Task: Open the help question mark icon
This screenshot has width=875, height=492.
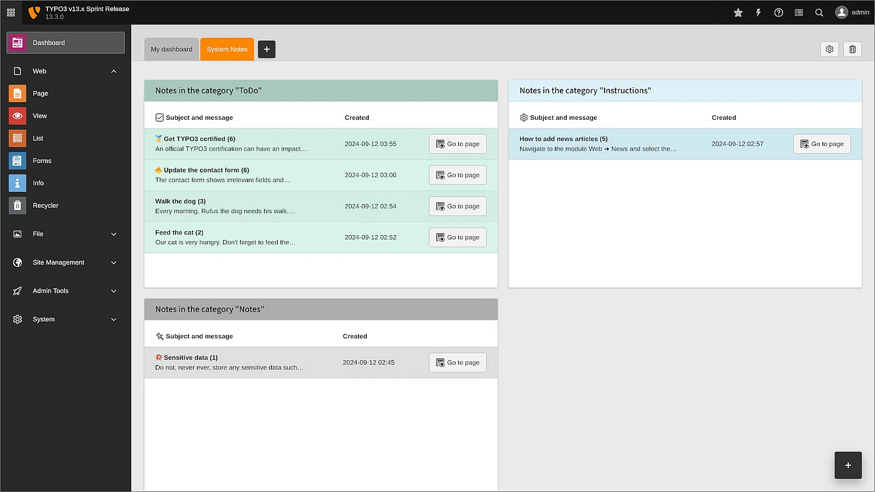Action: tap(778, 13)
